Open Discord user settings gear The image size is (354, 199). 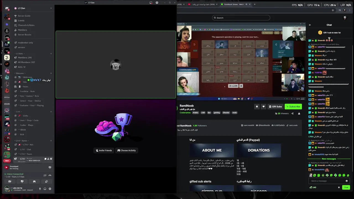pos(50,189)
